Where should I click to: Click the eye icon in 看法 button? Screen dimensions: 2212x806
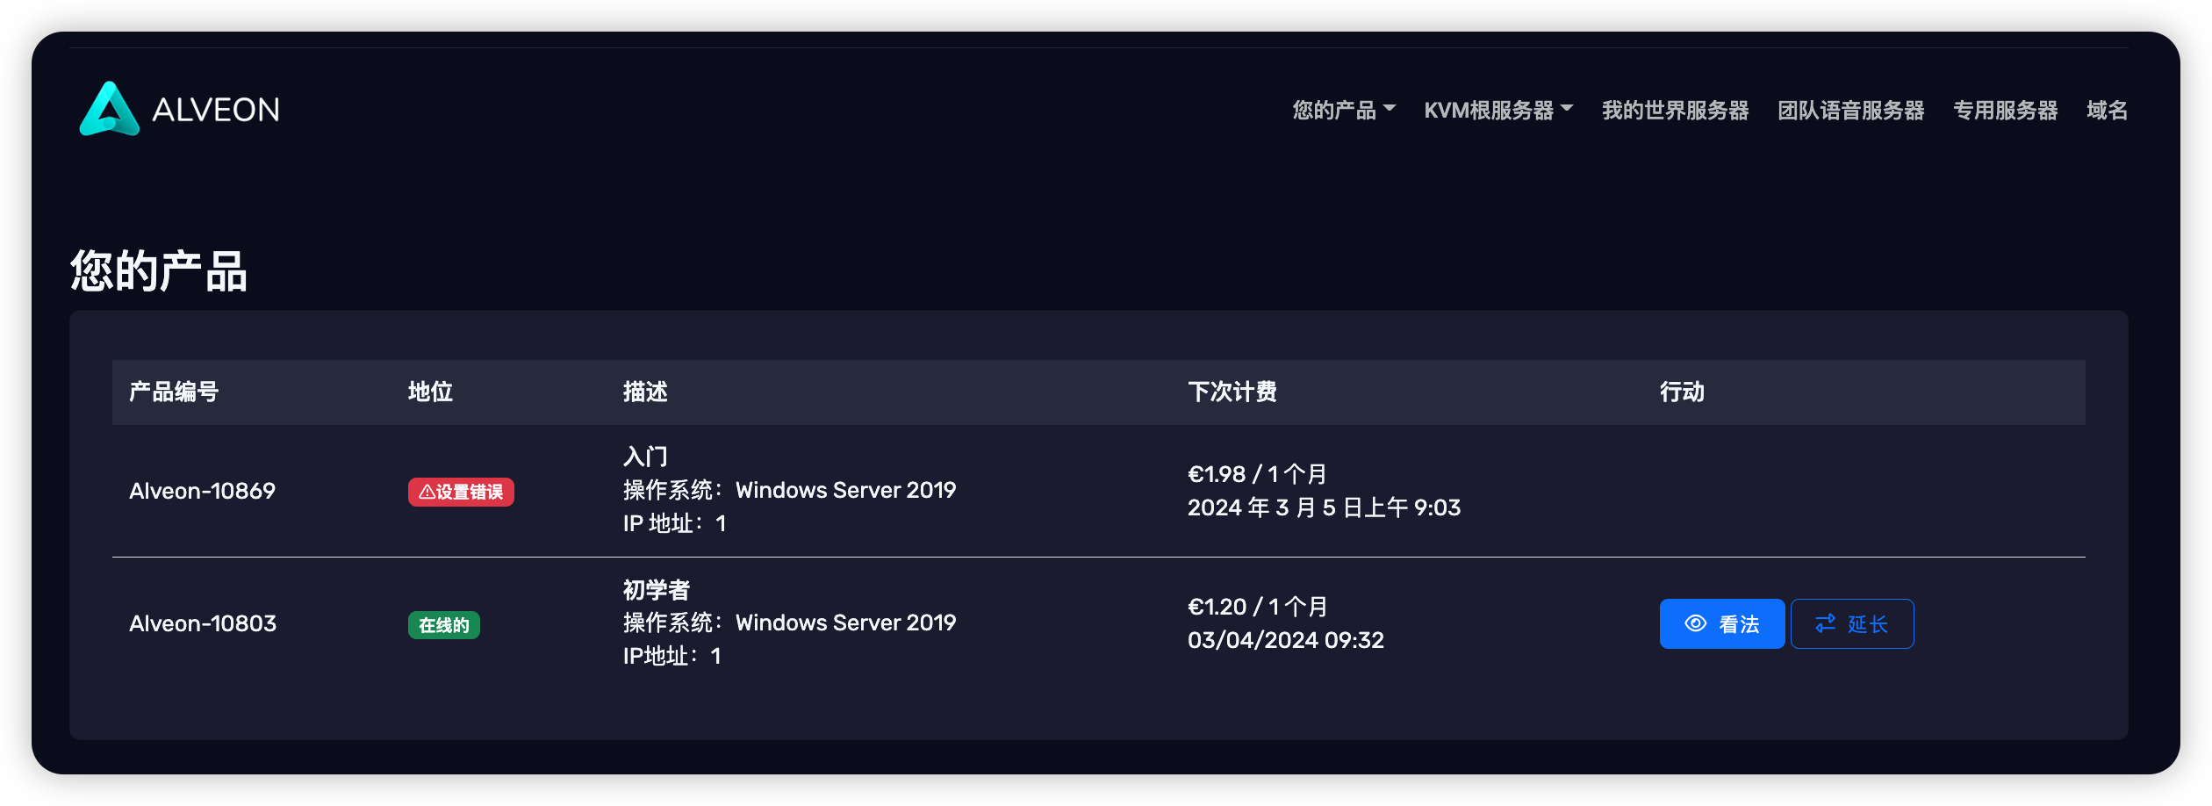tap(1695, 623)
